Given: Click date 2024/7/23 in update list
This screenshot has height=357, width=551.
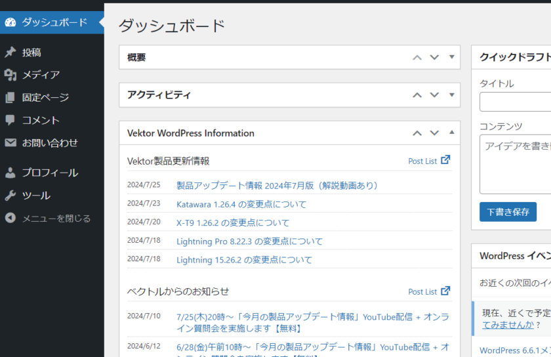Looking at the screenshot, I should pyautogui.click(x=144, y=203).
